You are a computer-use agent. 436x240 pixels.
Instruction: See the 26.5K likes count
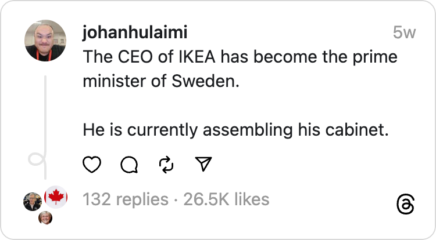(x=227, y=200)
